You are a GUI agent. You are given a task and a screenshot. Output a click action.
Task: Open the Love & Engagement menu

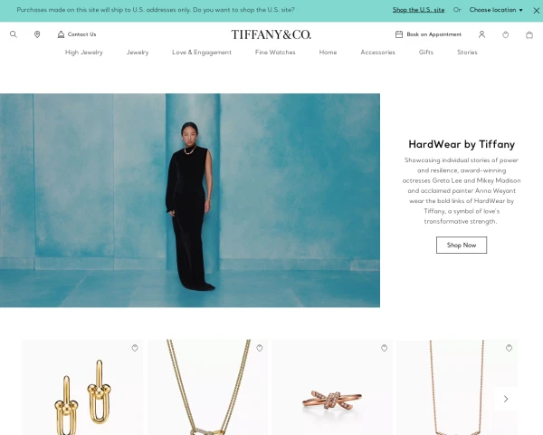[x=202, y=52]
